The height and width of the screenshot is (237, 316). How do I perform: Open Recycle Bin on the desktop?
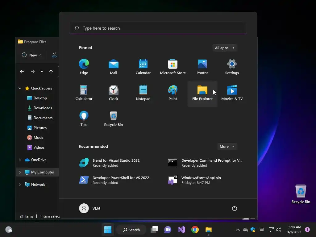(301, 194)
